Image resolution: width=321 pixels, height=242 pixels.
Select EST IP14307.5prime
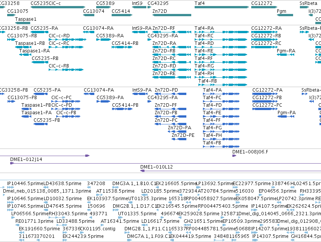pyautogui.click(x=255, y=240)
